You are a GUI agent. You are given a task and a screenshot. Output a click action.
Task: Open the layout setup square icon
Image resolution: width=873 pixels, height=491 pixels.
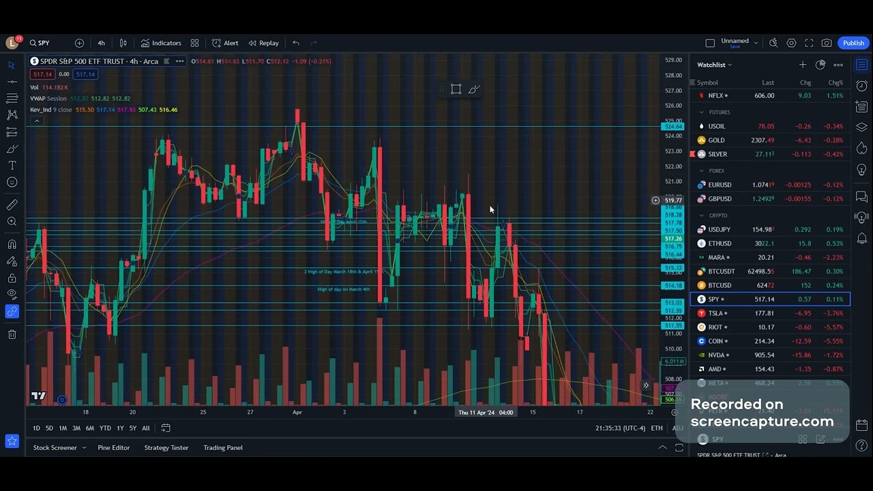(x=710, y=43)
